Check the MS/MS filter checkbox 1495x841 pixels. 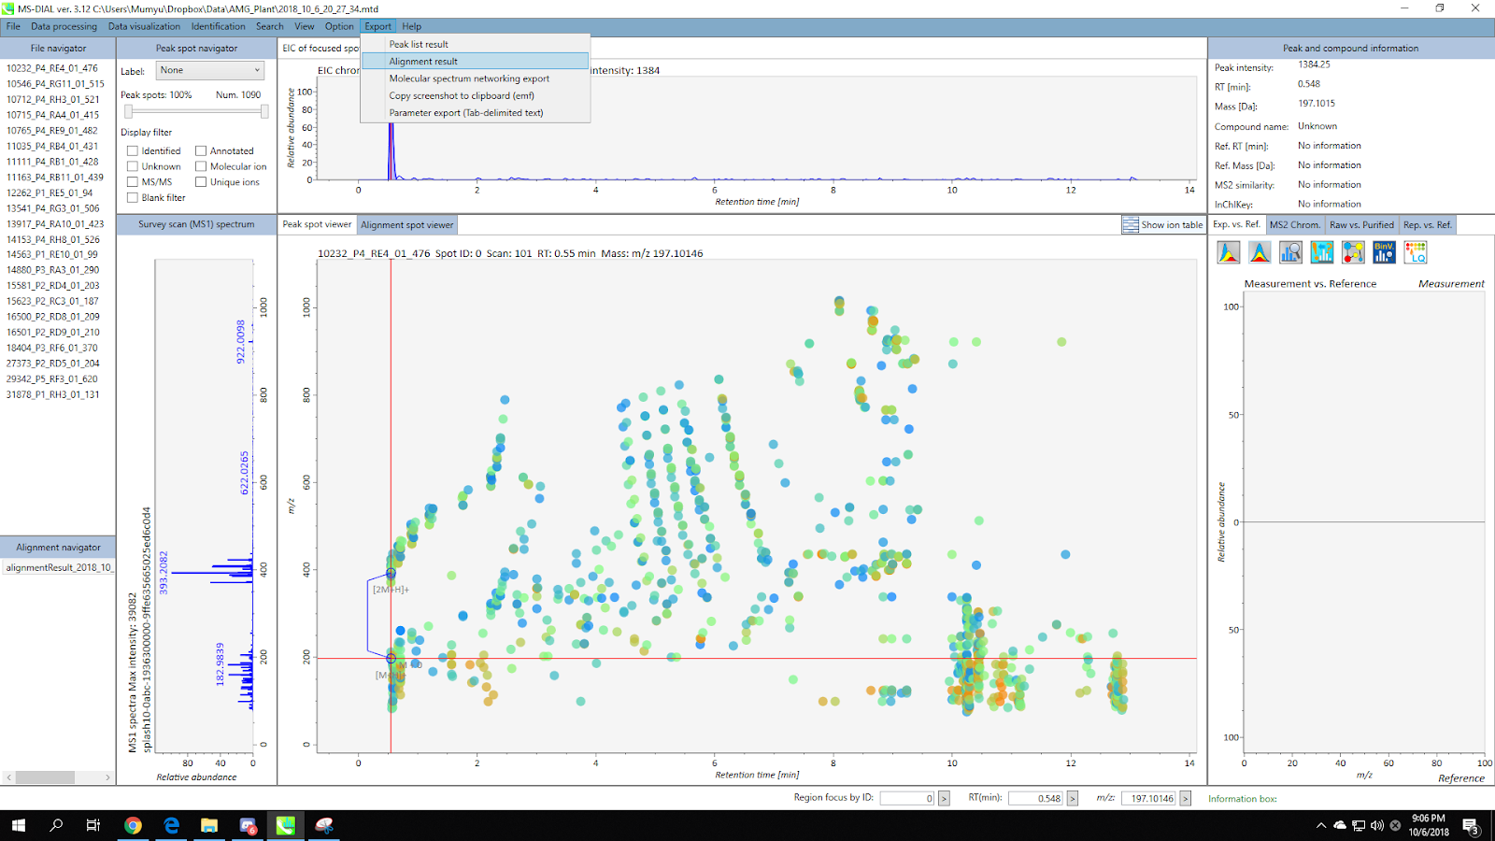(133, 182)
